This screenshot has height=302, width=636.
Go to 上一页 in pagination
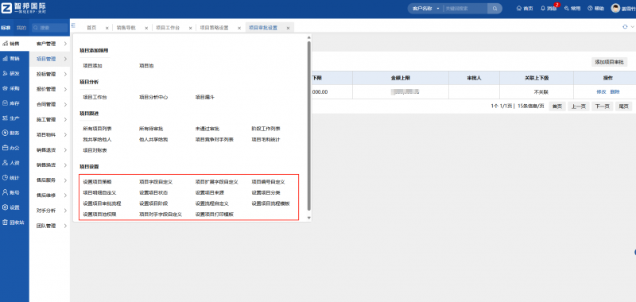point(579,106)
